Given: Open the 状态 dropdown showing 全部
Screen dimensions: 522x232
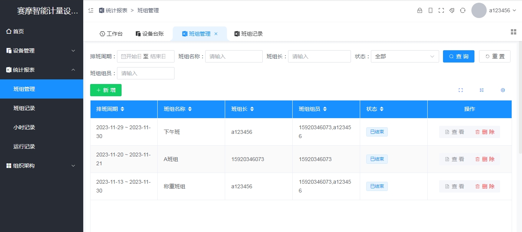Looking at the screenshot, I should click(405, 56).
